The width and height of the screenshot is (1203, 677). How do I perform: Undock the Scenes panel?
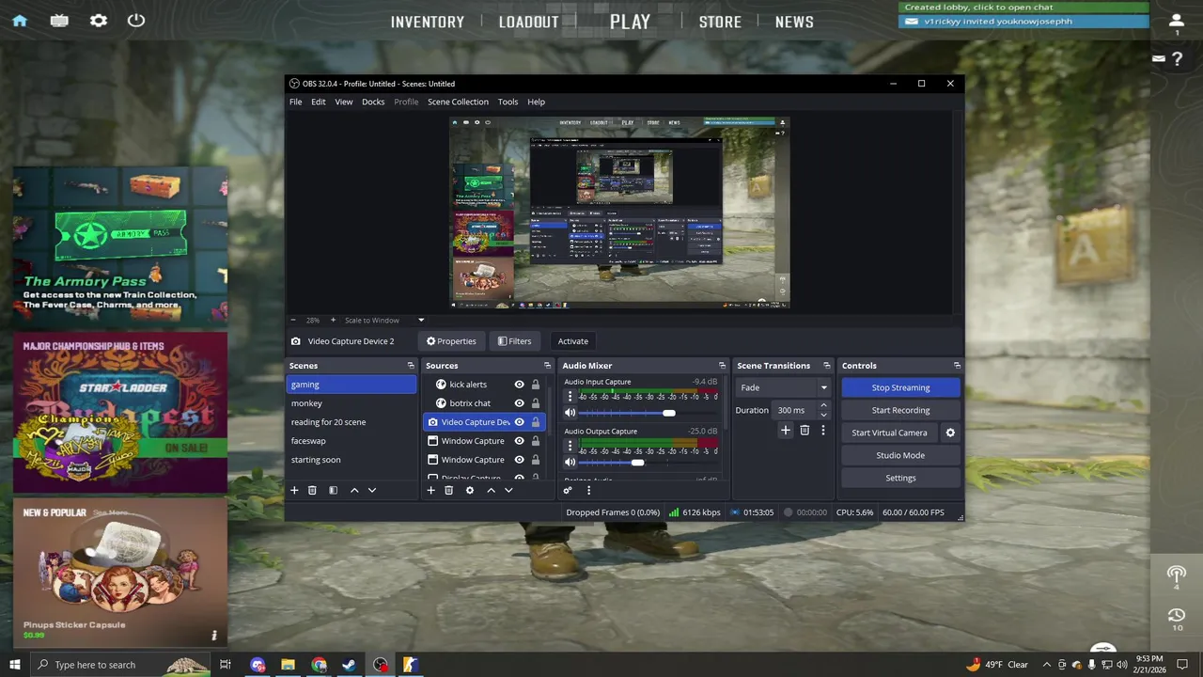pyautogui.click(x=411, y=366)
